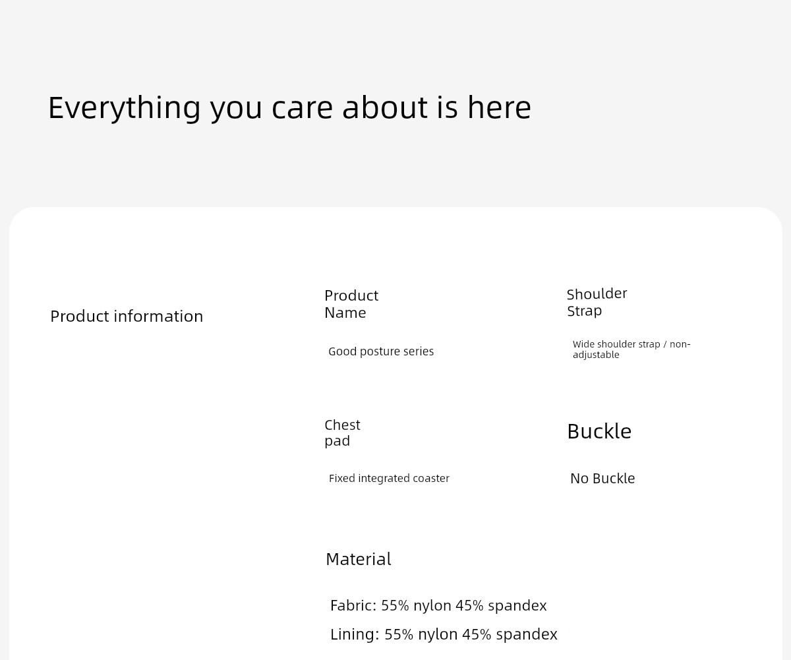Viewport: 791px width, 660px height.
Task: Click the word 'coaster' in the chest pad text
Action: coord(431,478)
